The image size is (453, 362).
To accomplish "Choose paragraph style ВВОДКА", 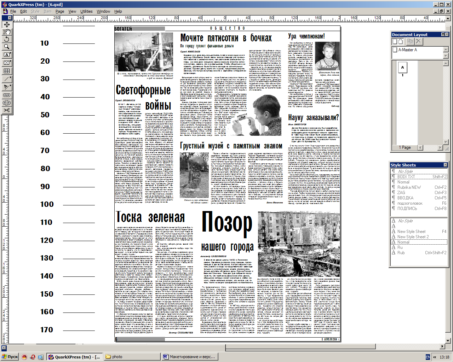I will point(419,198).
